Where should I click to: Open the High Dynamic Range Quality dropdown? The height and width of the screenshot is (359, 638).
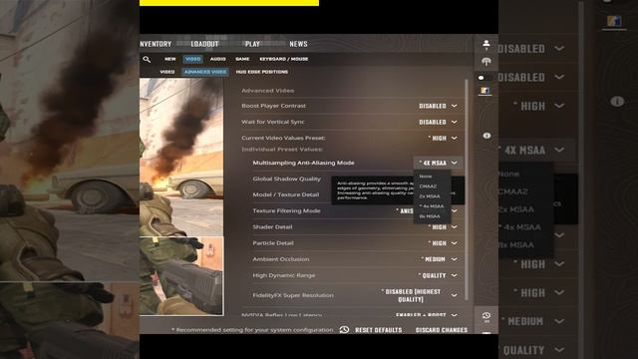tap(439, 275)
